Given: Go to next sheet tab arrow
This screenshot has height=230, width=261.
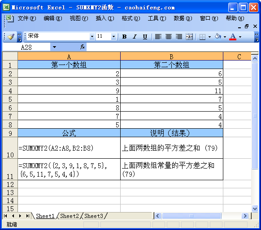Looking at the screenshot, I should point(20,216).
